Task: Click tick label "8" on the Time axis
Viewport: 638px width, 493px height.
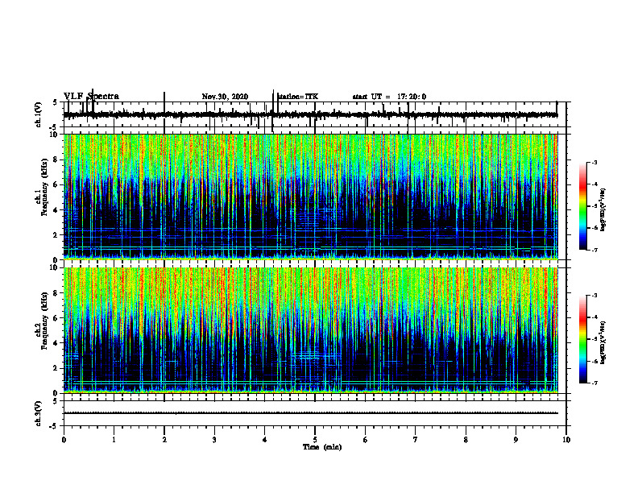Action: (x=466, y=440)
